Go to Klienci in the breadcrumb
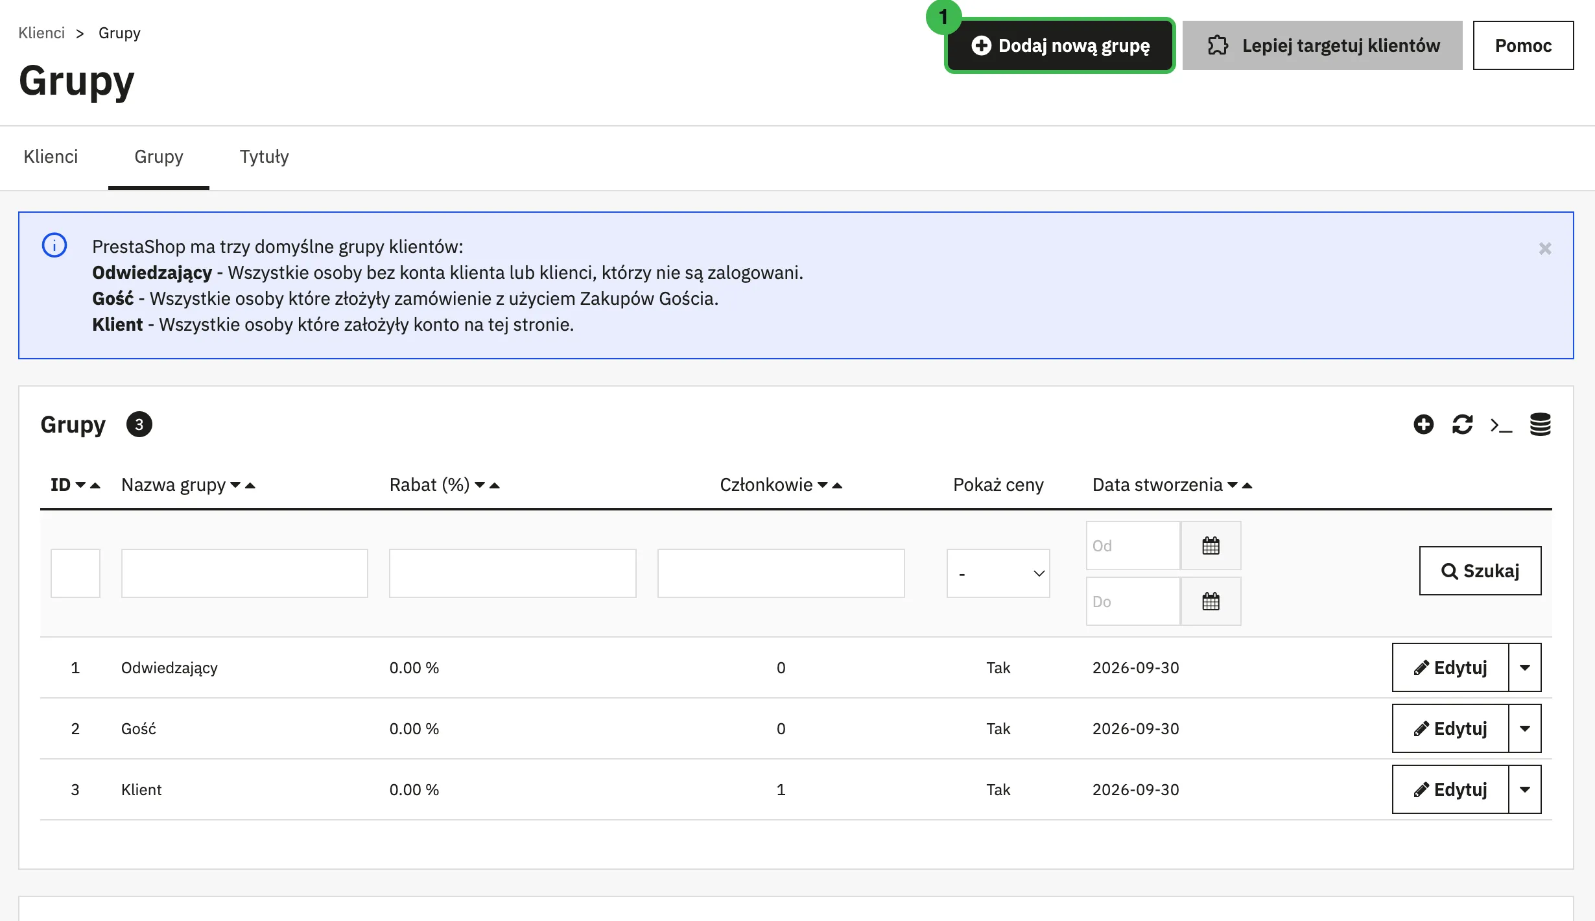The image size is (1595, 921). pyautogui.click(x=41, y=33)
